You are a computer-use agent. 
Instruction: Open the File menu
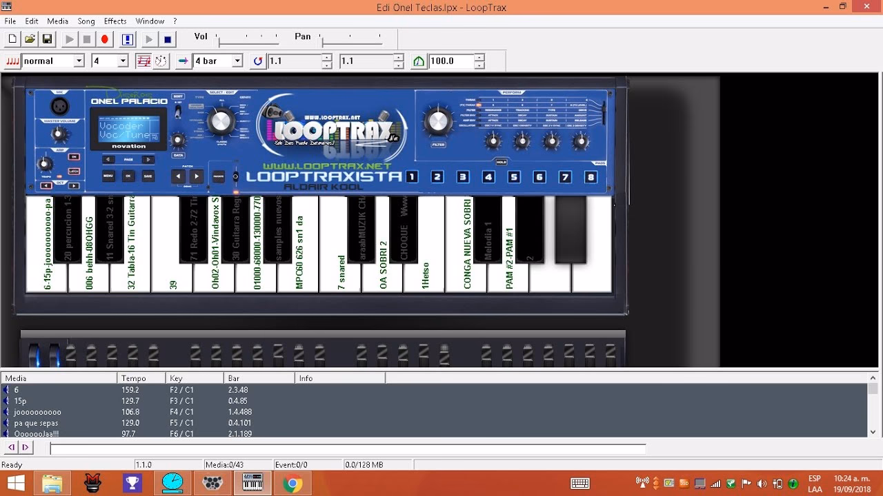[x=10, y=21]
